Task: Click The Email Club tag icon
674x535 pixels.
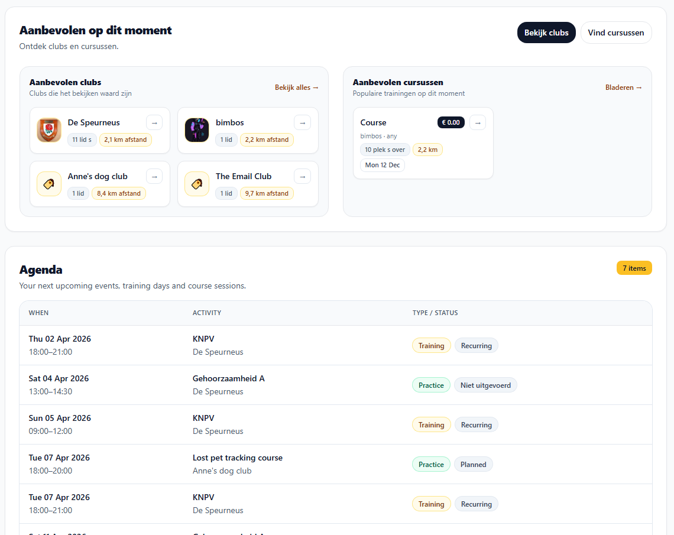Action: (196, 184)
